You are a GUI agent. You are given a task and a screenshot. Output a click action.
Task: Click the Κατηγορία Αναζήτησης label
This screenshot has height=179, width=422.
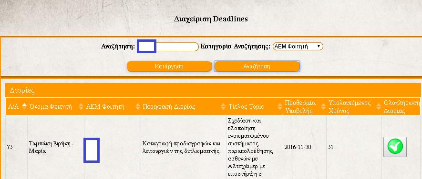click(235, 46)
